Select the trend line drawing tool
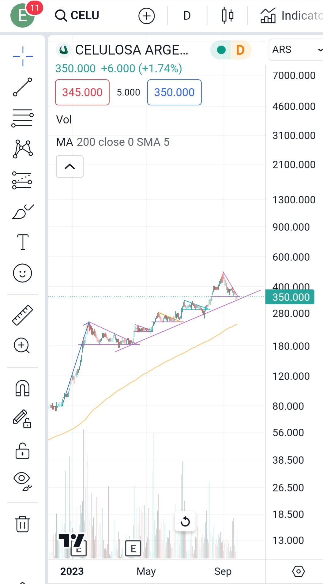Screen dimensions: 323x584 coord(22,87)
